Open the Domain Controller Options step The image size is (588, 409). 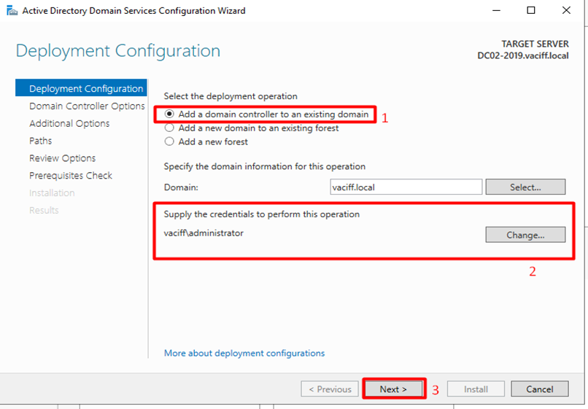(87, 106)
